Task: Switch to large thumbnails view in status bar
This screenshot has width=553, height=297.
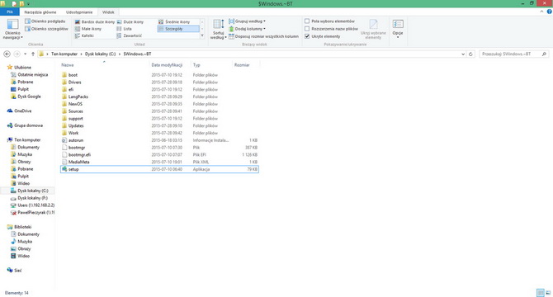Action: pyautogui.click(x=548, y=293)
